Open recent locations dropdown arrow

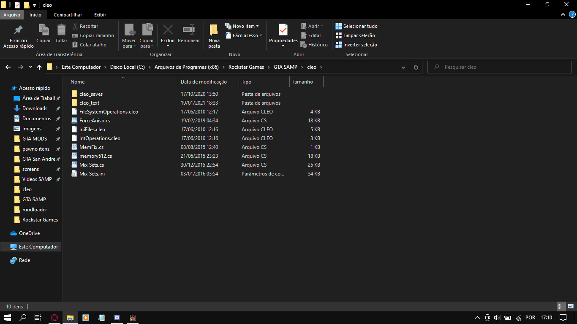[x=30, y=67]
